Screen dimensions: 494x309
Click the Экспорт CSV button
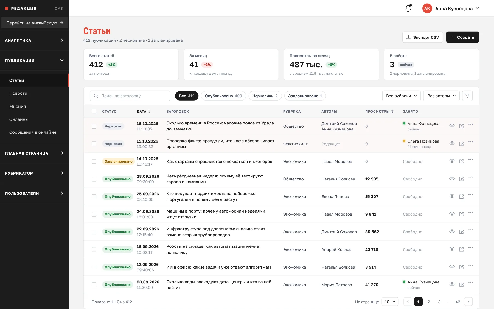423,37
